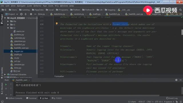Switch to the _hashlib1.py editor tab

point(114,14)
